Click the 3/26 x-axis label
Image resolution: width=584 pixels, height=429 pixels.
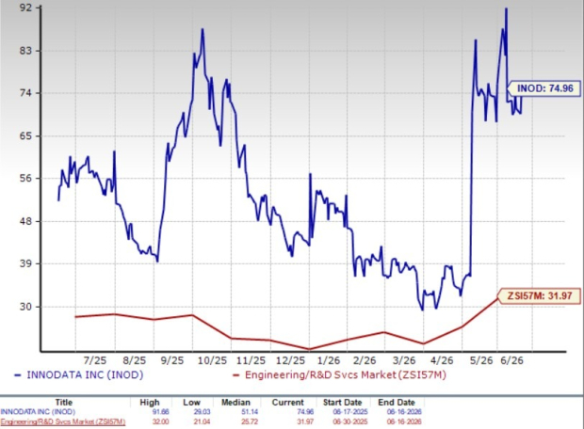click(x=404, y=360)
